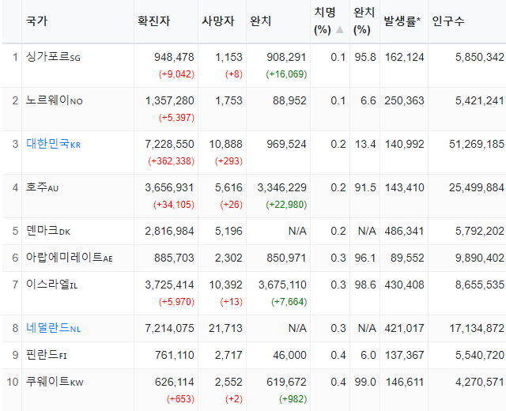
Task: Select 덴마크 DK country name
Action: (x=48, y=231)
